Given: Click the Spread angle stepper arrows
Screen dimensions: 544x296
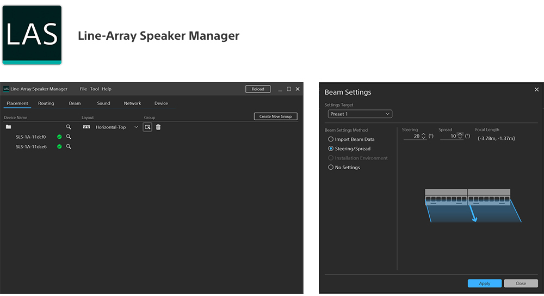Looking at the screenshot, I should point(460,136).
